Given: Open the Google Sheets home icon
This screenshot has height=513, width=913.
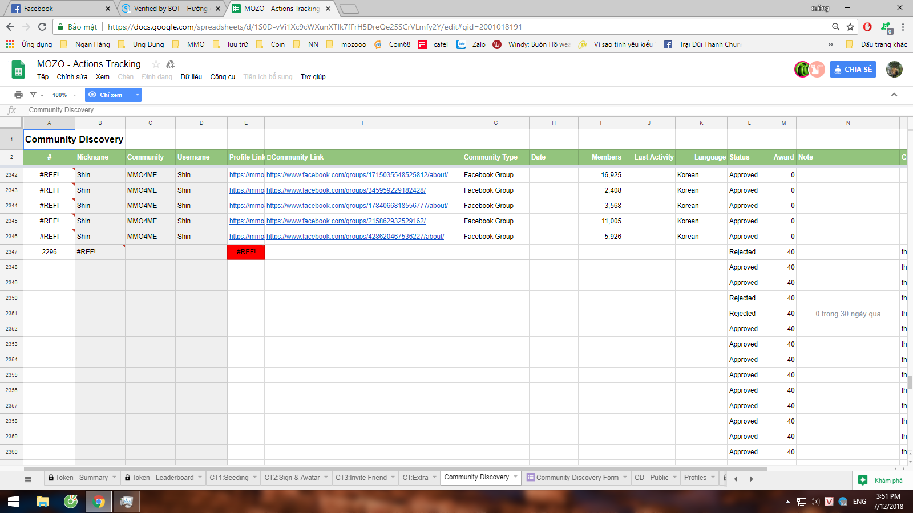Looking at the screenshot, I should coord(18,70).
